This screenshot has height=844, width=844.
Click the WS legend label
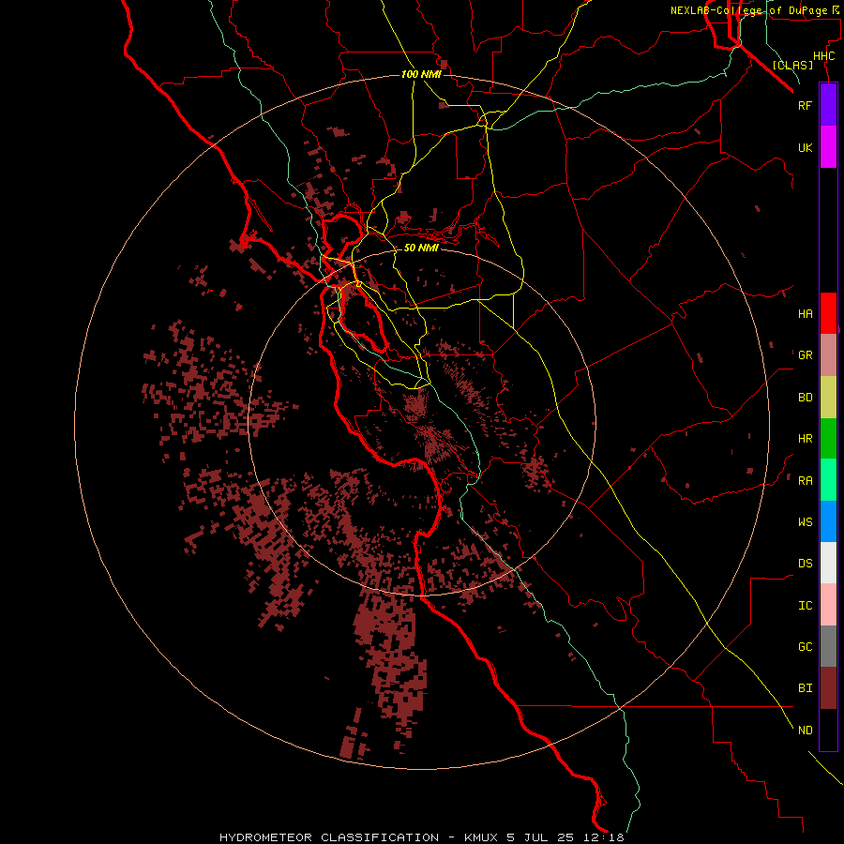[x=805, y=521]
